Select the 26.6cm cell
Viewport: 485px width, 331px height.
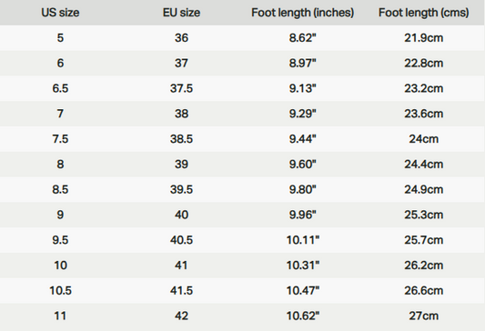point(424,290)
